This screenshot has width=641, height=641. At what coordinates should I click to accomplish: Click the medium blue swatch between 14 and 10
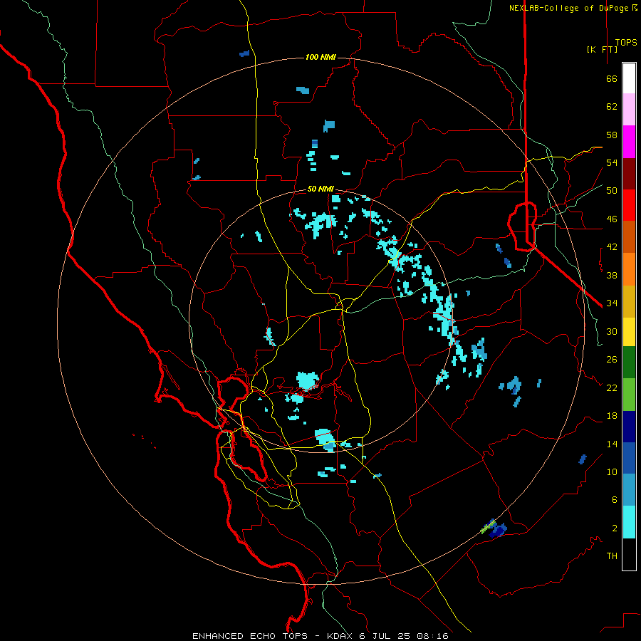(629, 458)
